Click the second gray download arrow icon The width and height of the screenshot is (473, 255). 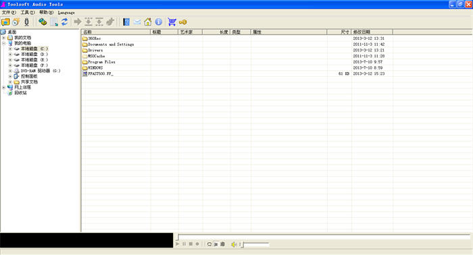pyautogui.click(x=99, y=22)
